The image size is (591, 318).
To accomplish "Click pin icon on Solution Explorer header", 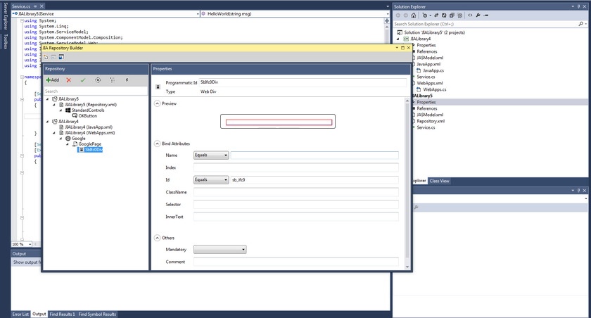I will pos(578,6).
